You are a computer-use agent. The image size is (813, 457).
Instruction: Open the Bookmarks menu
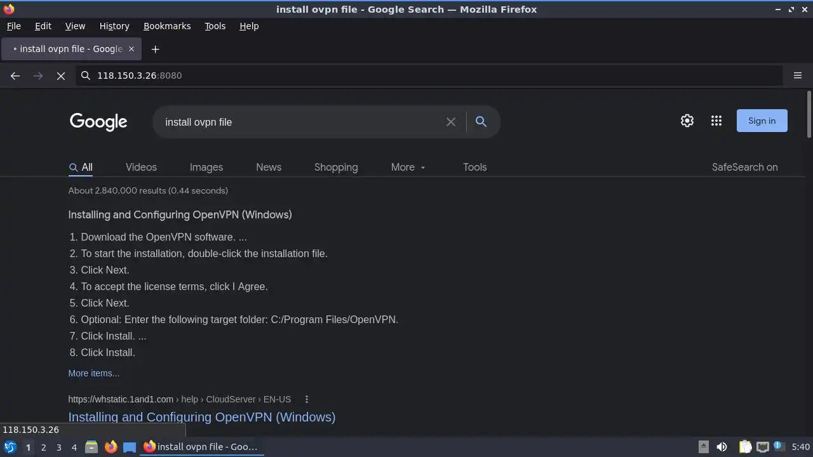pos(167,26)
